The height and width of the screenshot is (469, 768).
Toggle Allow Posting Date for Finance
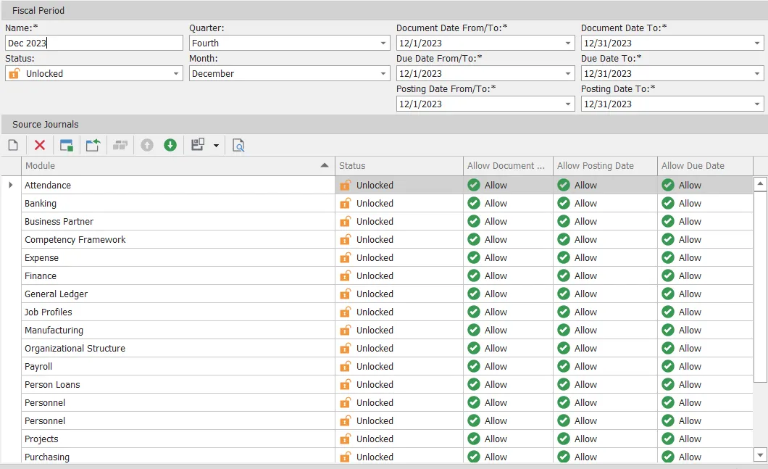pos(564,275)
